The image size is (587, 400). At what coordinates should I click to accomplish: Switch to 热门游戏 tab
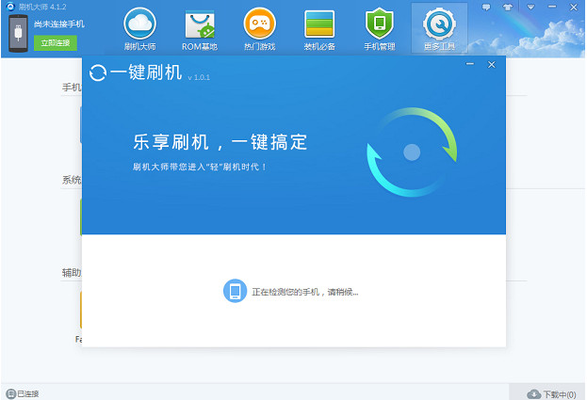[259, 29]
